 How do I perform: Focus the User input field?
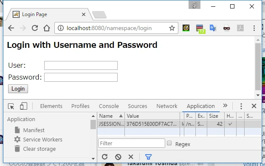81,65
